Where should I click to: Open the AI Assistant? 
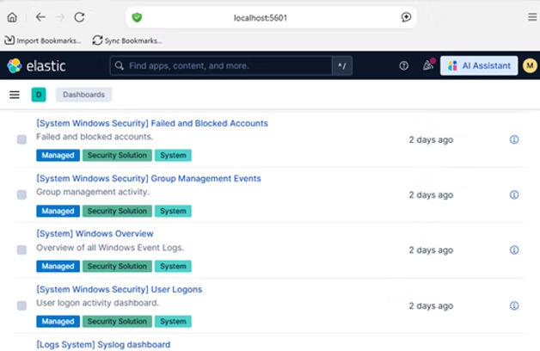[x=479, y=65]
